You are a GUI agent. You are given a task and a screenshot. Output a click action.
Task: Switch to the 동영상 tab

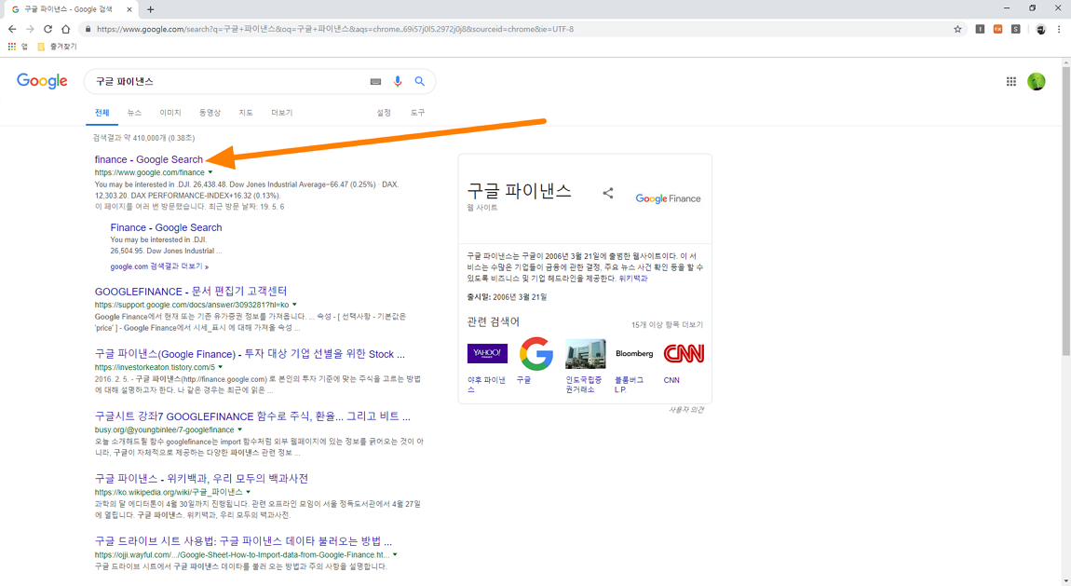click(210, 113)
